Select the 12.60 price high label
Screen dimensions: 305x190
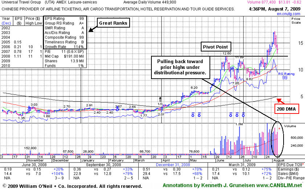click(227, 53)
